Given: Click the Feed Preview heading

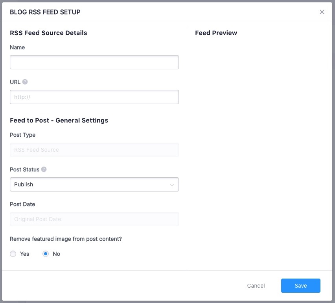Looking at the screenshot, I should [x=216, y=33].
